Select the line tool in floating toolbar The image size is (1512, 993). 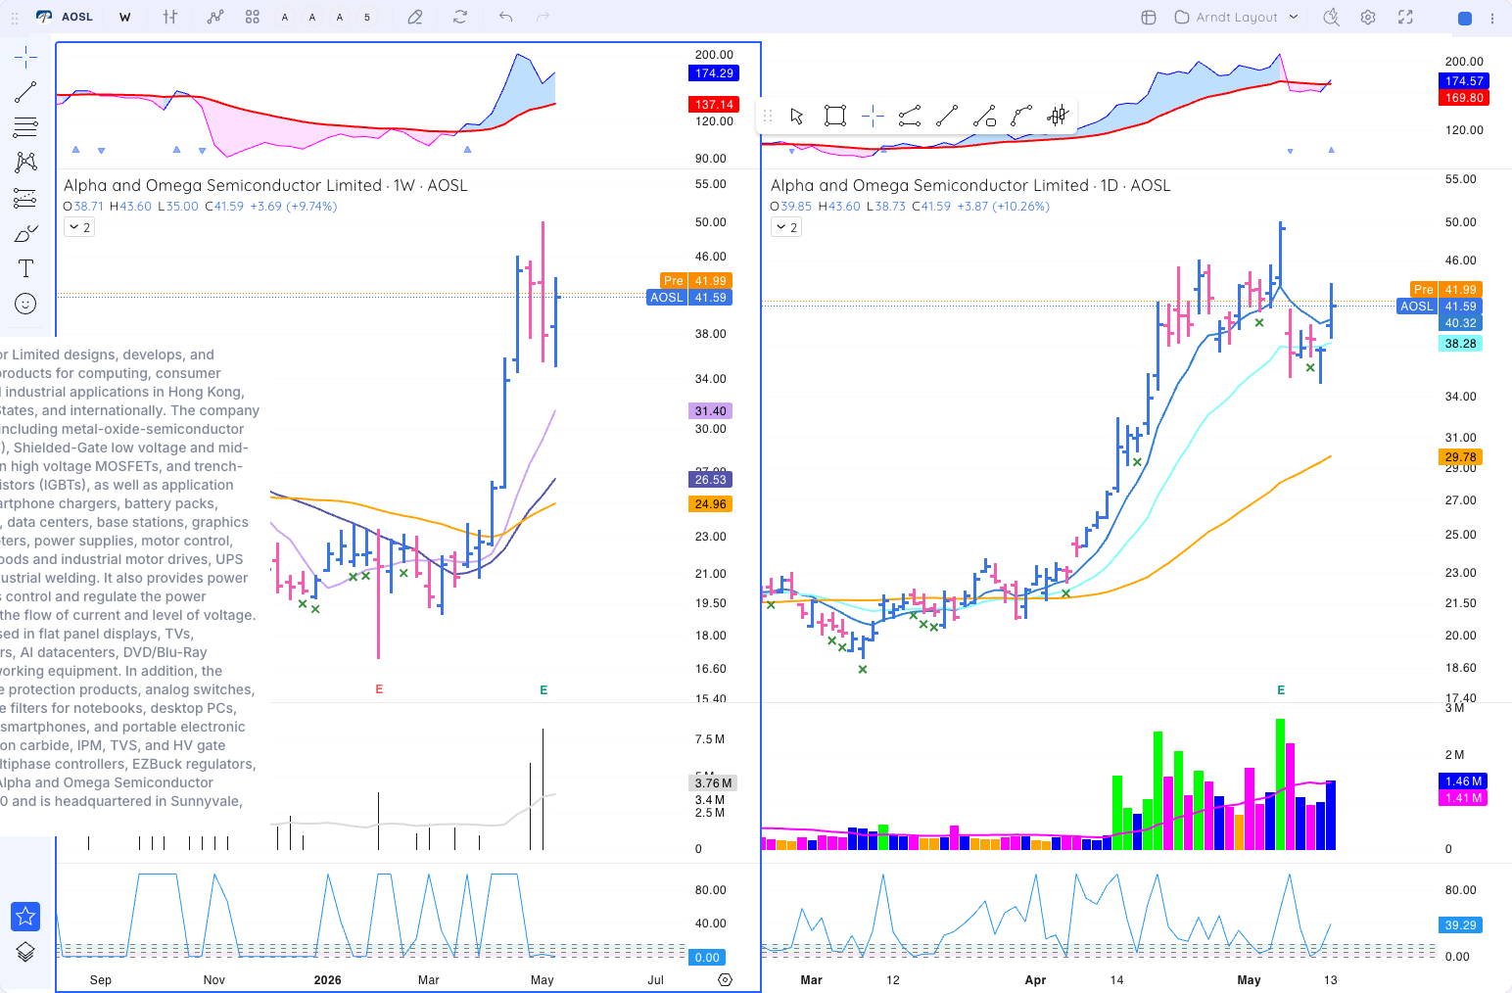tap(947, 117)
